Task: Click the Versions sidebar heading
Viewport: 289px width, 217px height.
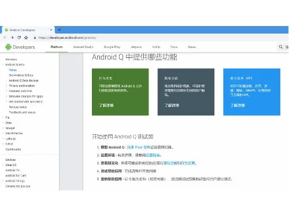Action: click(11, 60)
